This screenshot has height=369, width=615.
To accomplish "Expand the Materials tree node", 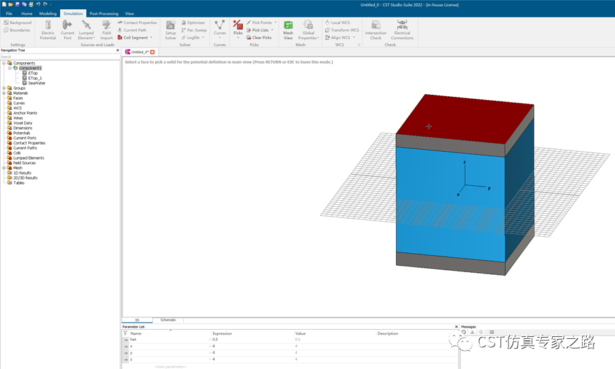I will 4,94.
